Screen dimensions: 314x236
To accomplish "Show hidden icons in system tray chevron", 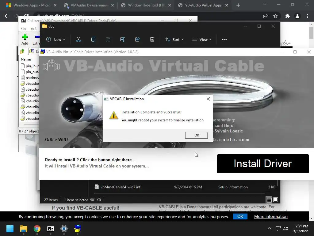I will point(270,229).
